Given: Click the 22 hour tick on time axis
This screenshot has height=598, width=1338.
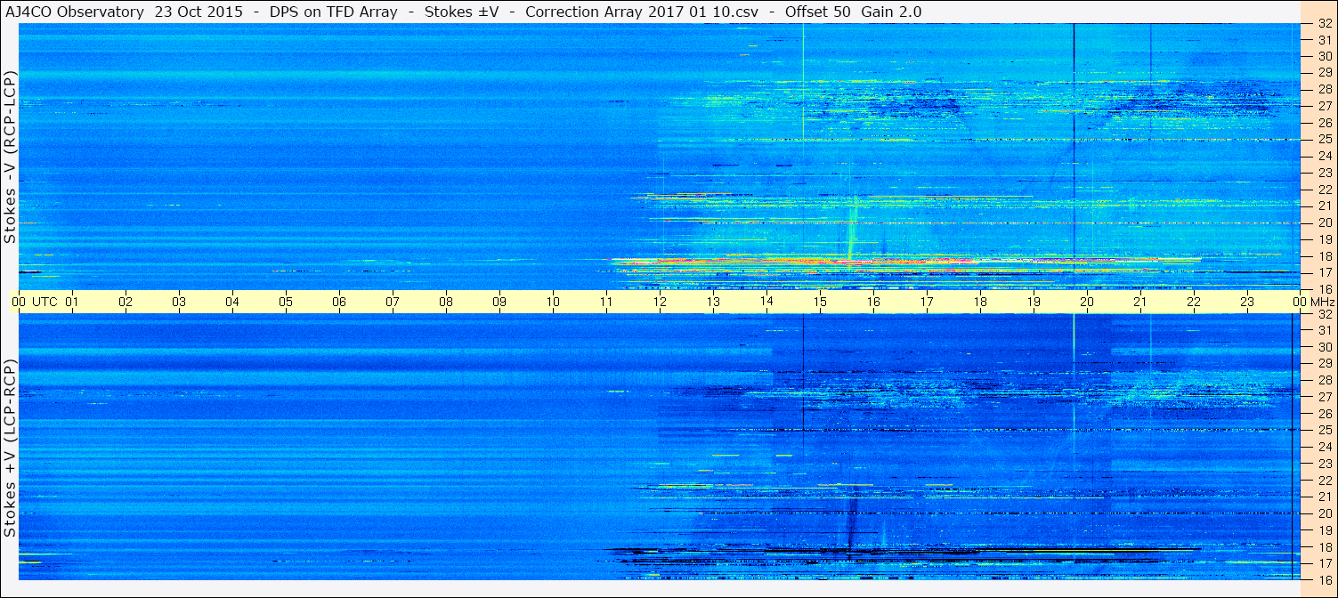Looking at the screenshot, I should pos(1194,302).
